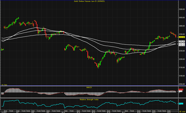Click the red MACD value tag
Image resolution: width=186 pixels, height=113 pixels.
pos(181,90)
